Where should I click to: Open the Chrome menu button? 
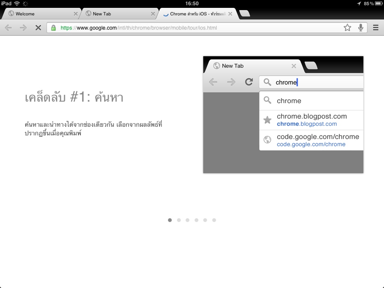[x=375, y=27]
